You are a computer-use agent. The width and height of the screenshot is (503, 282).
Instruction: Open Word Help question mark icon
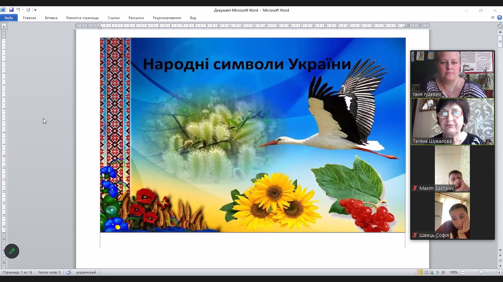click(499, 18)
